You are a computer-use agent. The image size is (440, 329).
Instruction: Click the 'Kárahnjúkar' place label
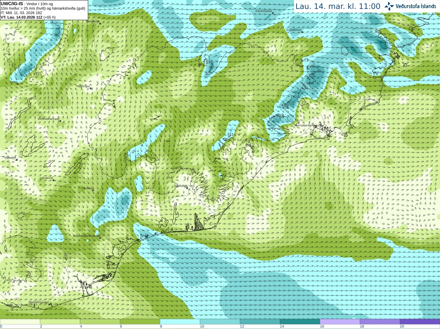pyautogui.click(x=264, y=11)
